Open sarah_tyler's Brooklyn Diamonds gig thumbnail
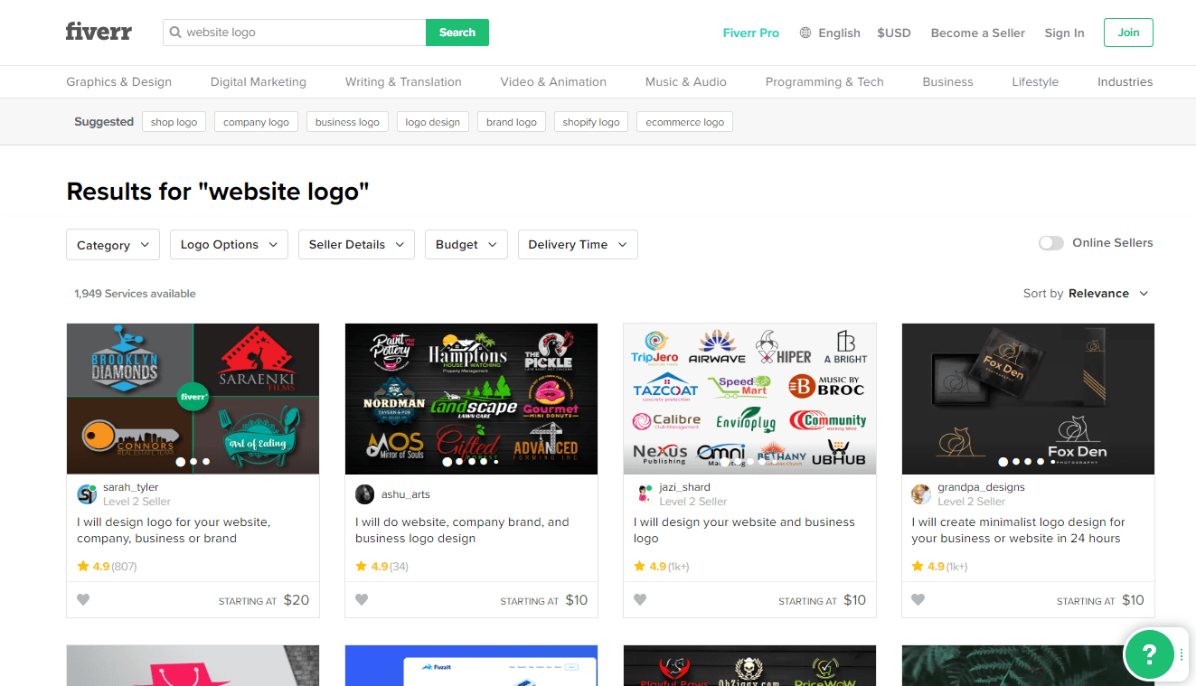The width and height of the screenshot is (1196, 686). tap(193, 399)
